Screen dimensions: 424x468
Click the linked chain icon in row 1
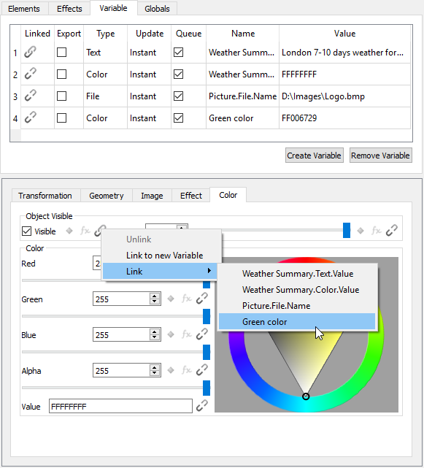coord(30,52)
